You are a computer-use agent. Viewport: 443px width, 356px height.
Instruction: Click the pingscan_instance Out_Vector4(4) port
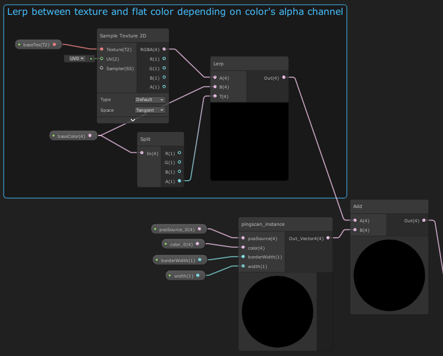(x=328, y=238)
